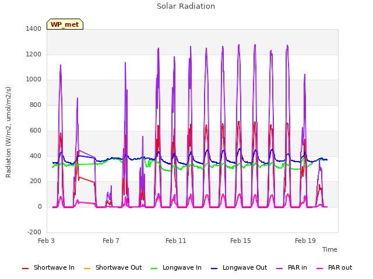The image size is (373, 279).
Task: Toggle the Longwave In legend entry
Action: coord(176,267)
